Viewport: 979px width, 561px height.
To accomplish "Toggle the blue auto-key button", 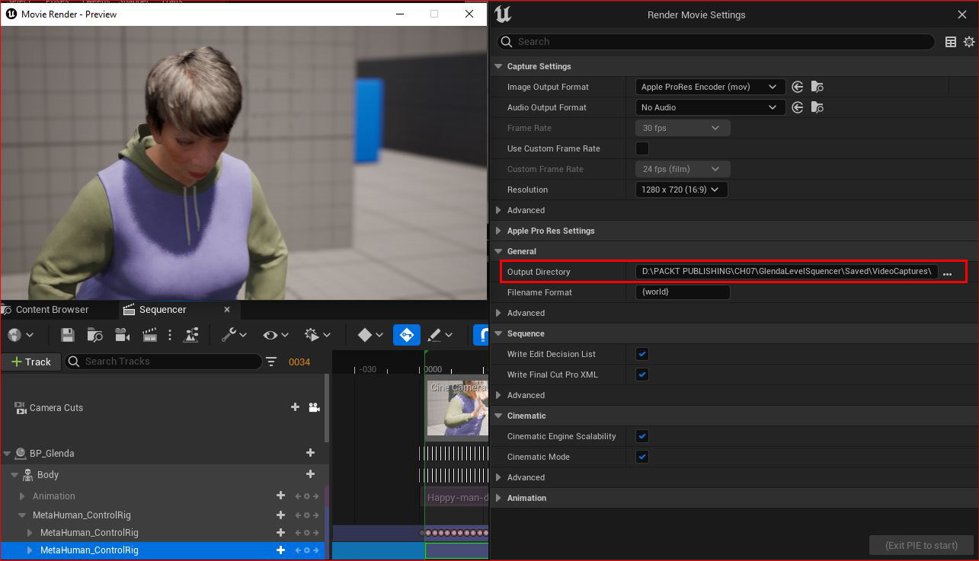I will tap(407, 335).
